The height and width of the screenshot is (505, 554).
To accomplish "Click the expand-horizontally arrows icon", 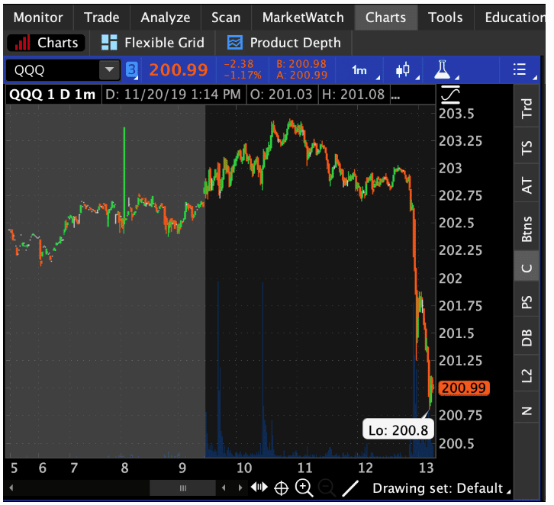I will coord(259,487).
